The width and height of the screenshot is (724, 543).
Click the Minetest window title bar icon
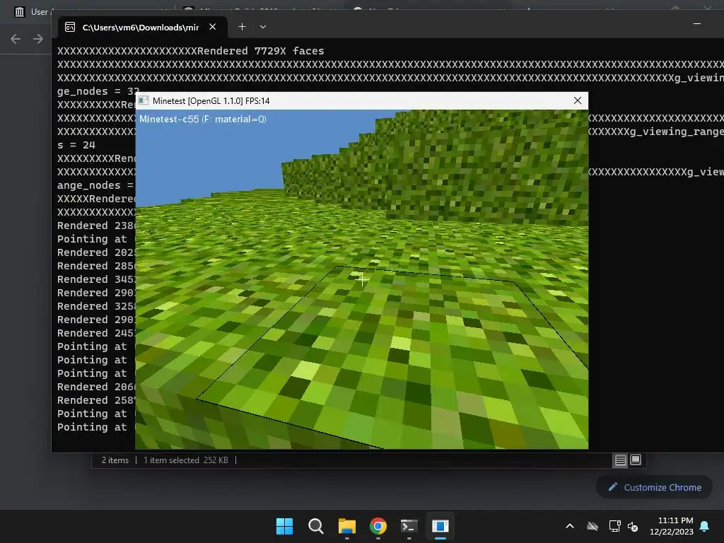144,100
